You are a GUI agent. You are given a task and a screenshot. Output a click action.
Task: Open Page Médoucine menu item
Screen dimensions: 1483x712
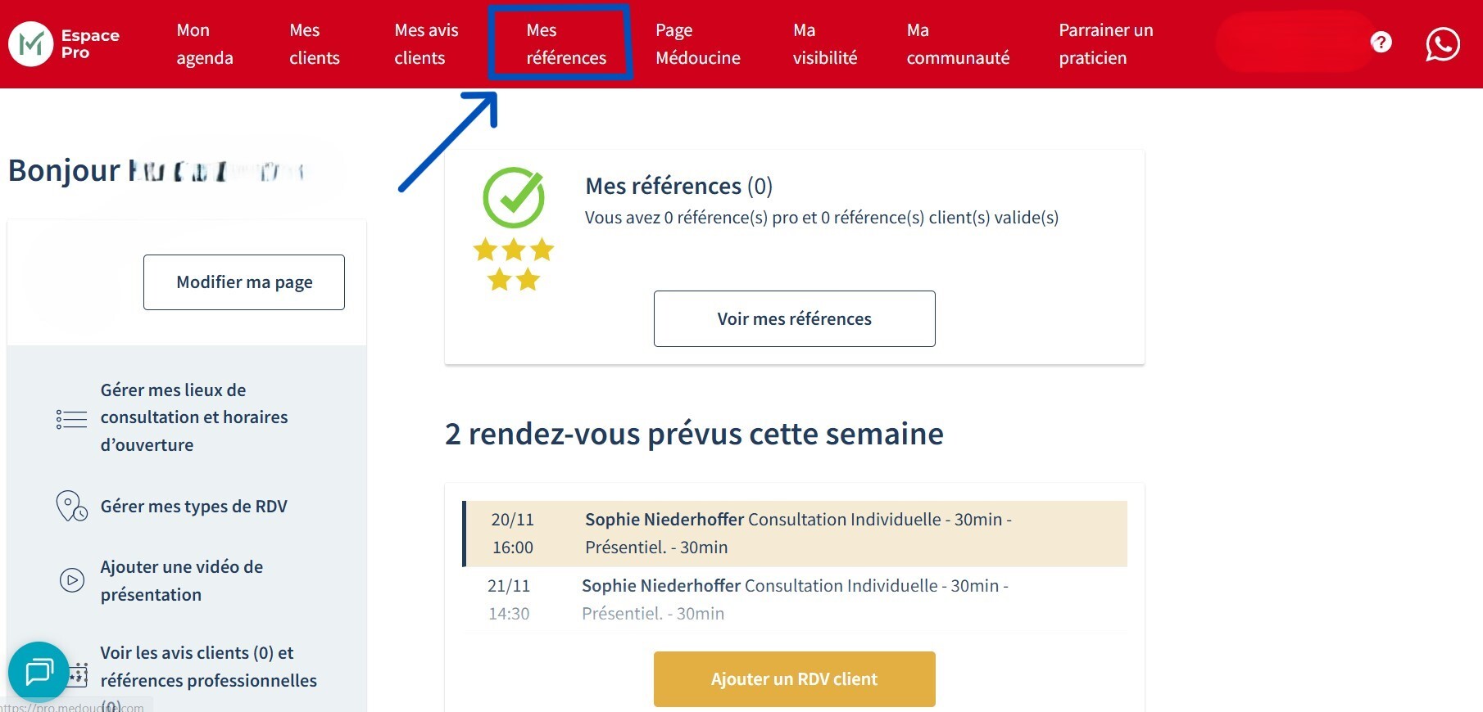(697, 44)
